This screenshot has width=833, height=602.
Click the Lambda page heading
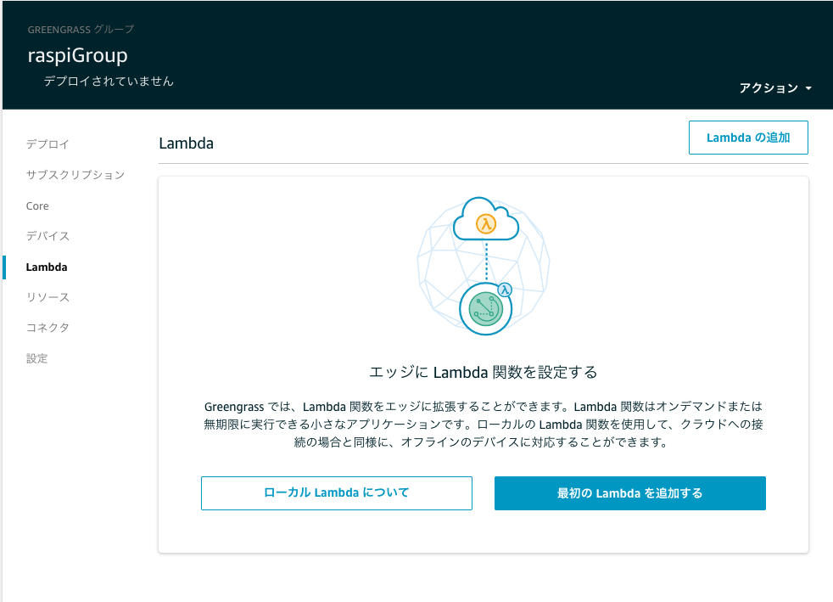tap(186, 143)
